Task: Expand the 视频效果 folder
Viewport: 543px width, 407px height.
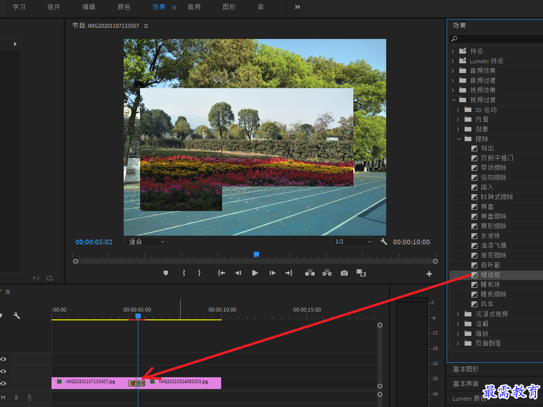Action: pyautogui.click(x=453, y=90)
